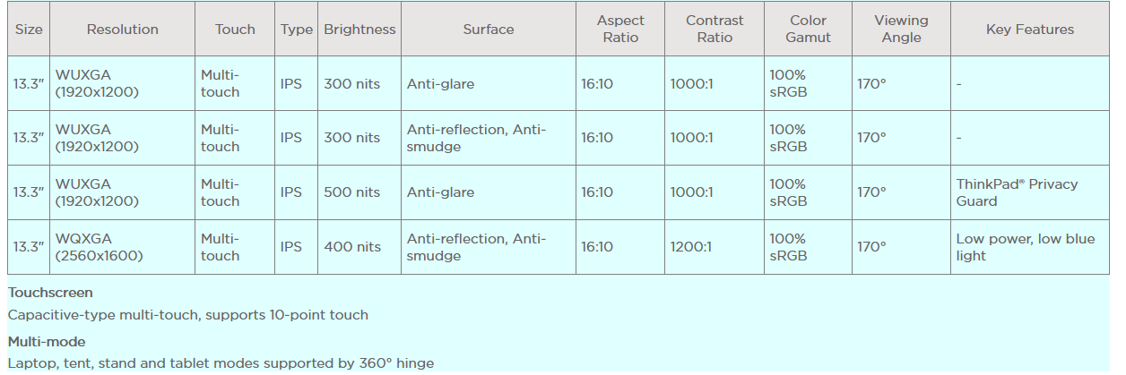Click the ThinkPad Privacy Guard feature cell
The image size is (1126, 375).
pyautogui.click(x=1017, y=192)
